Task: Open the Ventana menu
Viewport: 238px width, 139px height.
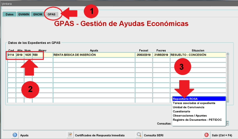Action: coord(7,4)
